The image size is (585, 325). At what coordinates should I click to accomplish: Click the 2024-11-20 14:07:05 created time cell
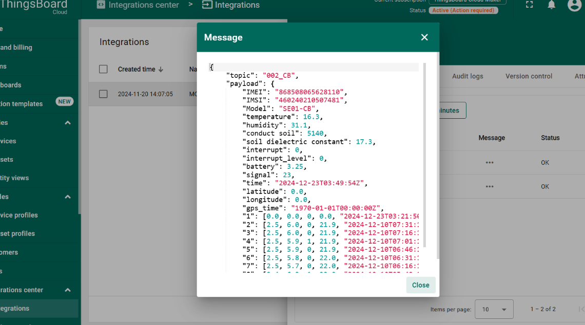tap(145, 94)
